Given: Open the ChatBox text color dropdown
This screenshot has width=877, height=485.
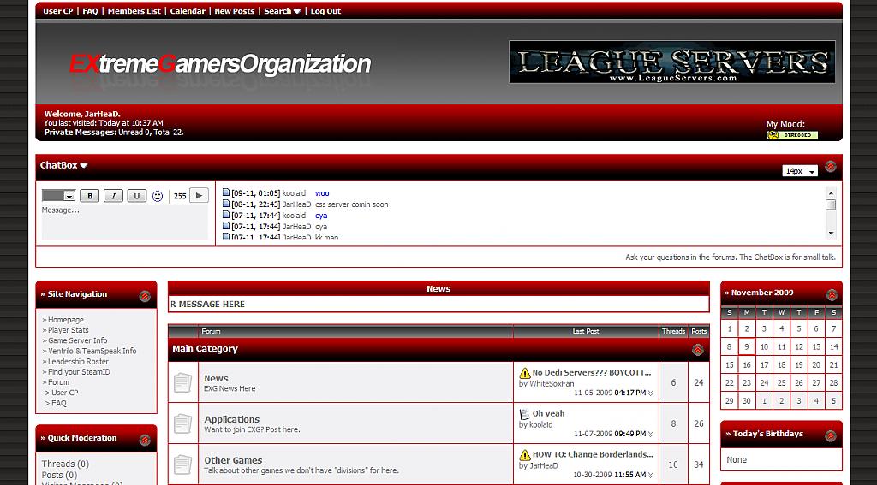Looking at the screenshot, I should coord(59,196).
